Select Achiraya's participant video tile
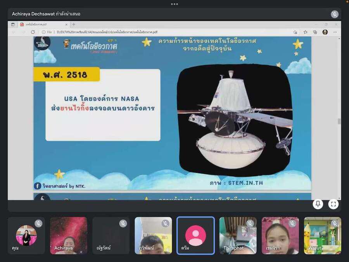This screenshot has height=262, width=349. (68, 236)
